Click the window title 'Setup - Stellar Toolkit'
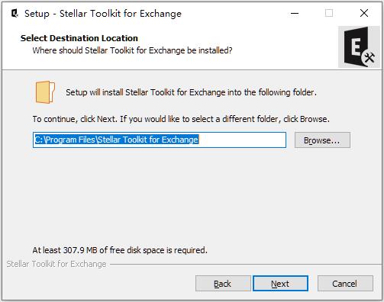The image size is (384, 302). (103, 14)
